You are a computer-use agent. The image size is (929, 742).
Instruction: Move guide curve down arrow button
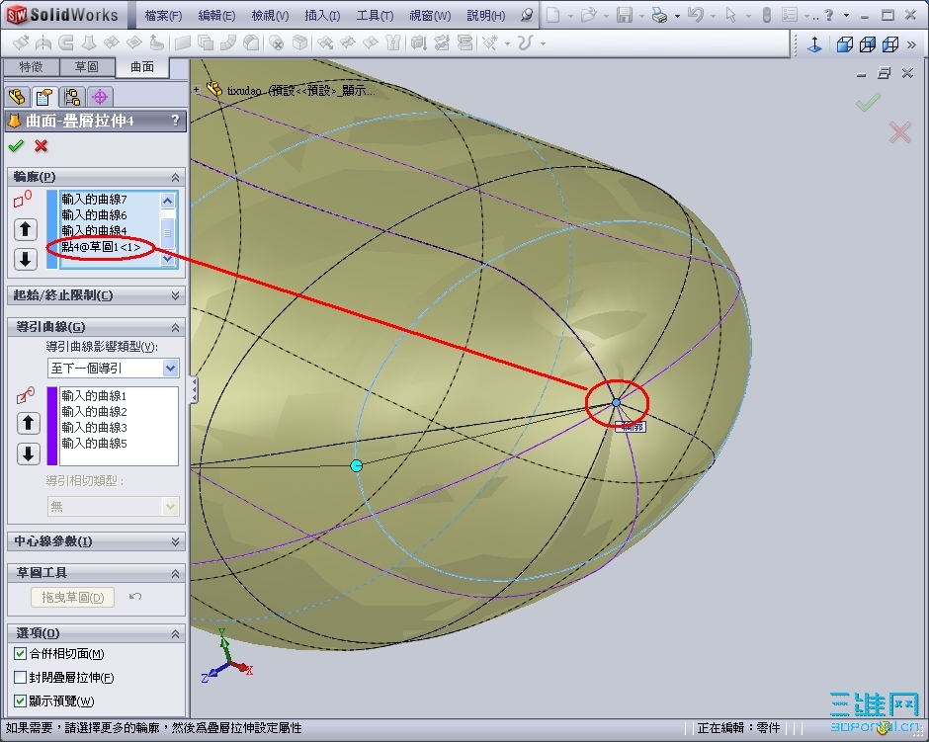coord(28,453)
